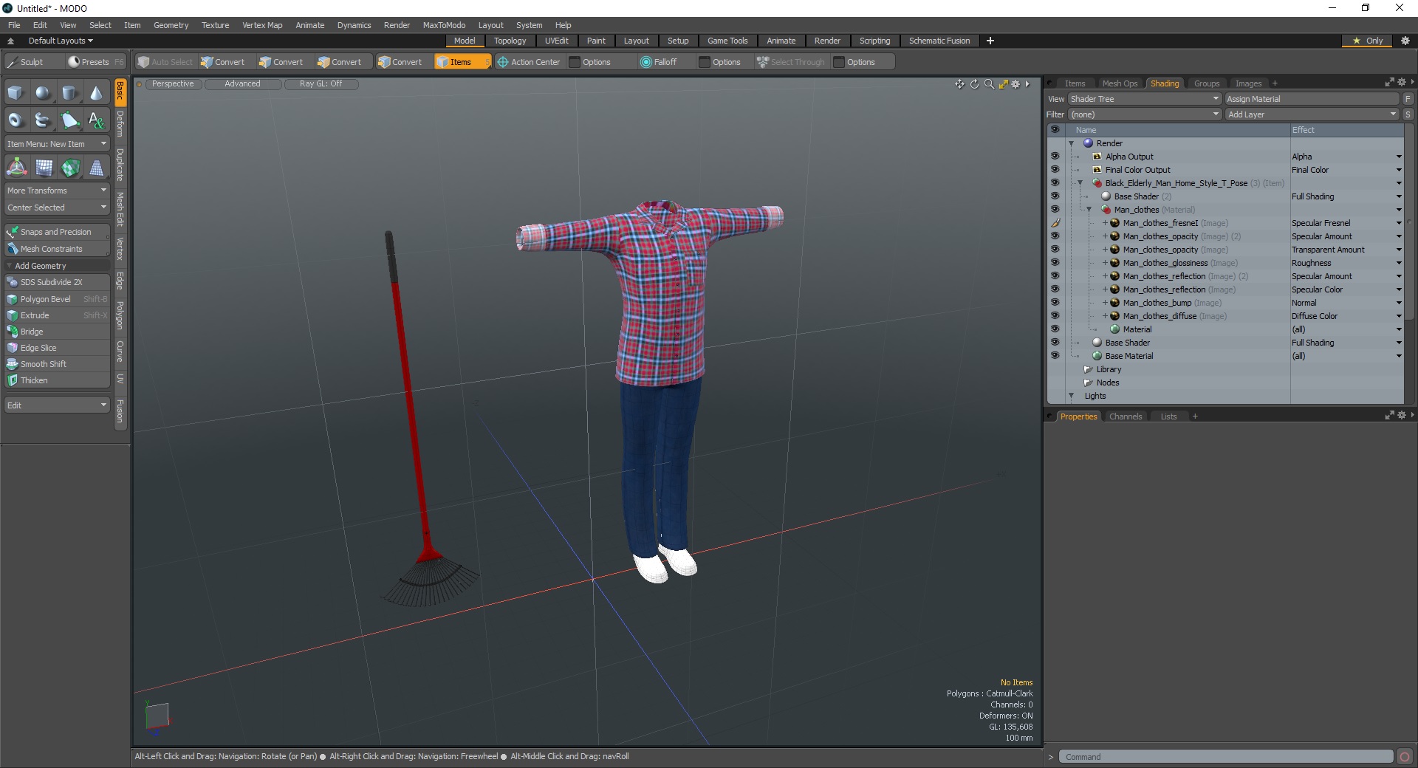Select the Pen polygon drawing tool
Image resolution: width=1418 pixels, height=768 pixels.
[x=69, y=120]
